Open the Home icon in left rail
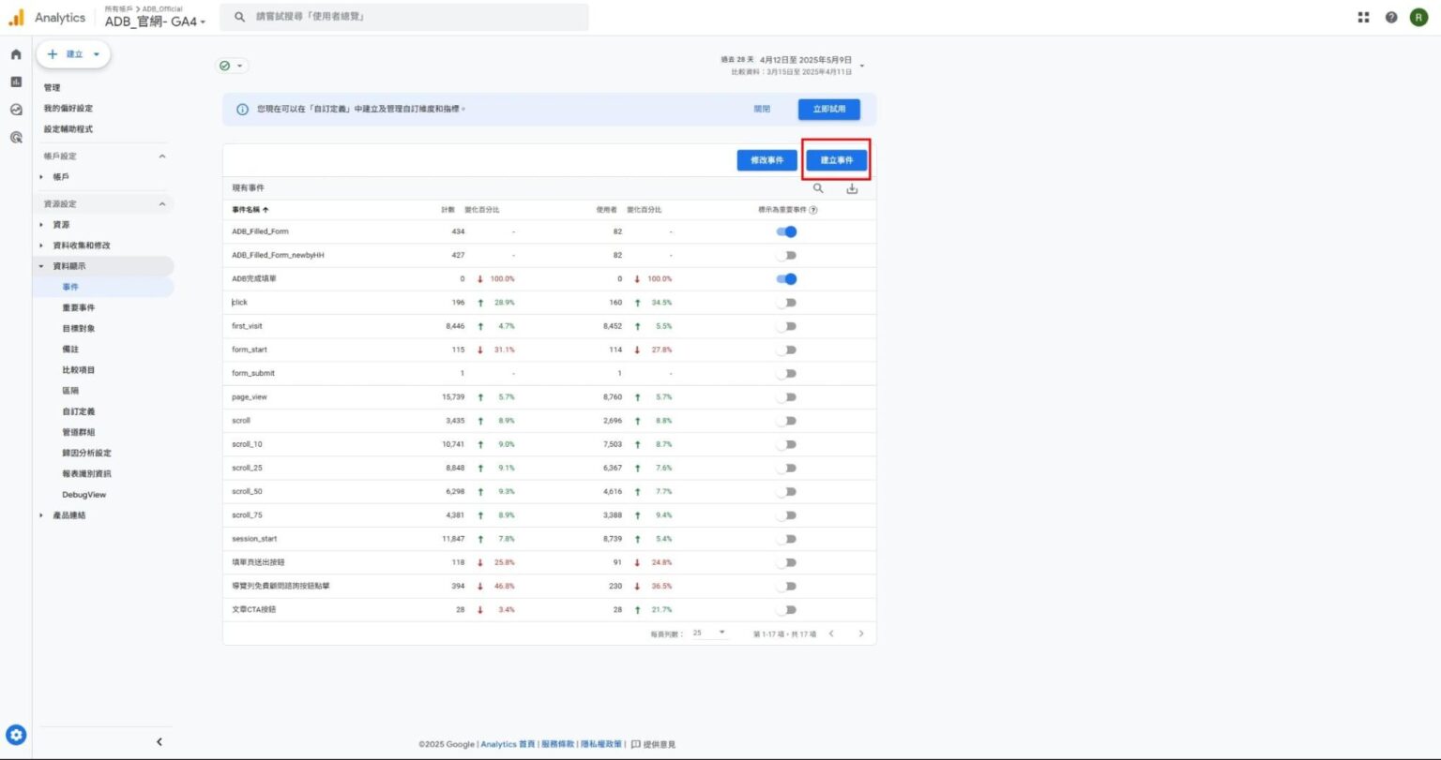 [16, 54]
